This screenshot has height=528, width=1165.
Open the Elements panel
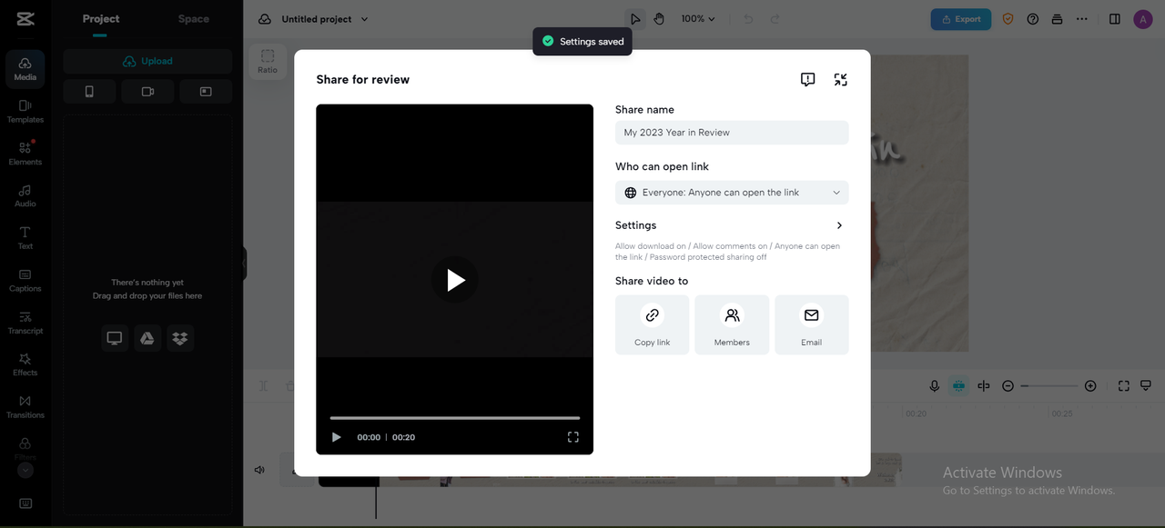pos(25,154)
